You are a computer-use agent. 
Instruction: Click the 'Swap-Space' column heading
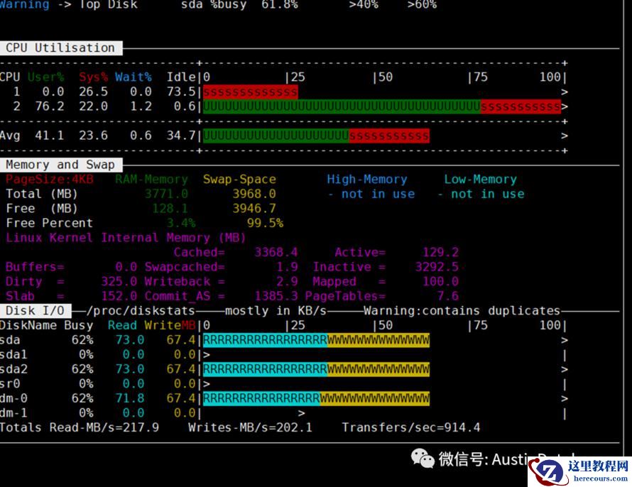[x=239, y=179]
